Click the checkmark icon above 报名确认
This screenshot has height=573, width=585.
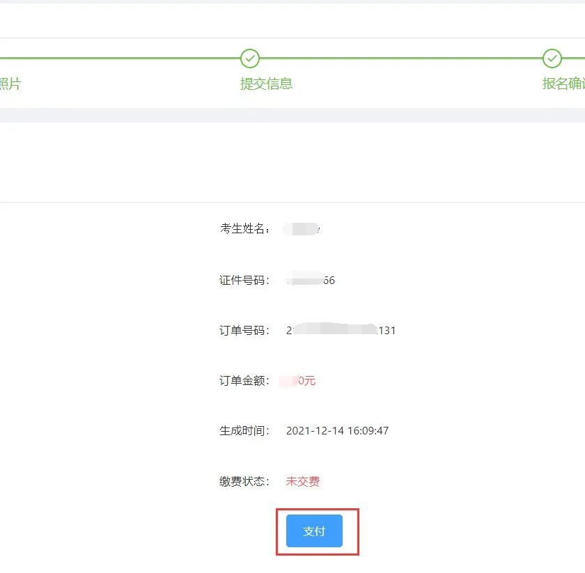pos(552,58)
